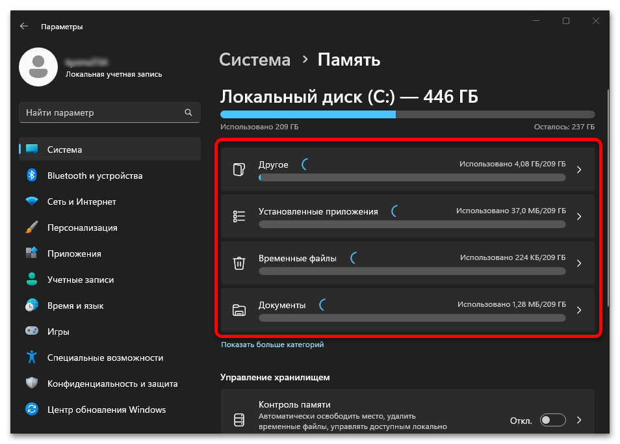Screen dimensions: 620x444
Task: Click the search magnifier icon
Action: [188, 112]
